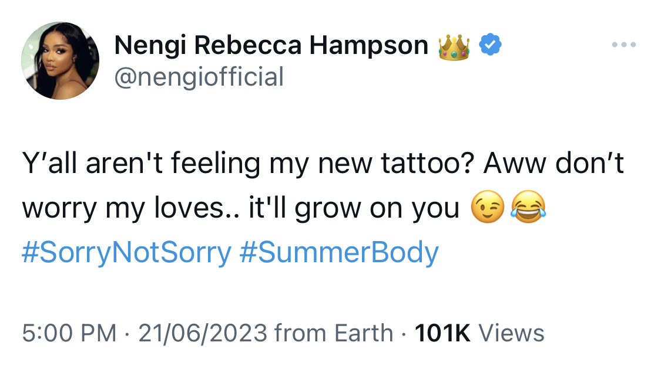Click the 21/06/2023 date
Image resolution: width=661 pixels, height=366 pixels.
(x=203, y=333)
